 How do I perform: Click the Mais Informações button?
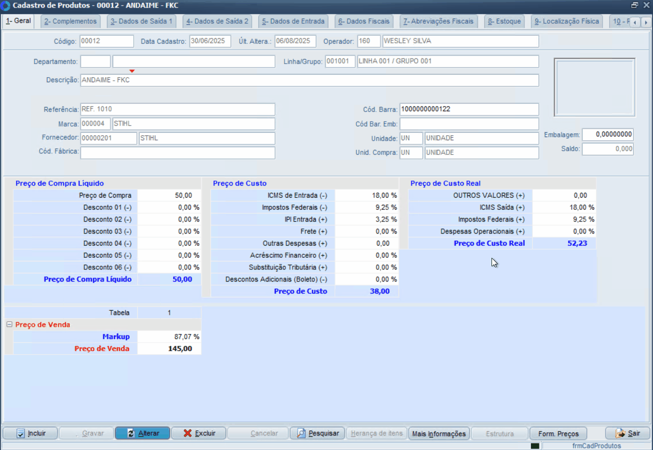(439, 433)
